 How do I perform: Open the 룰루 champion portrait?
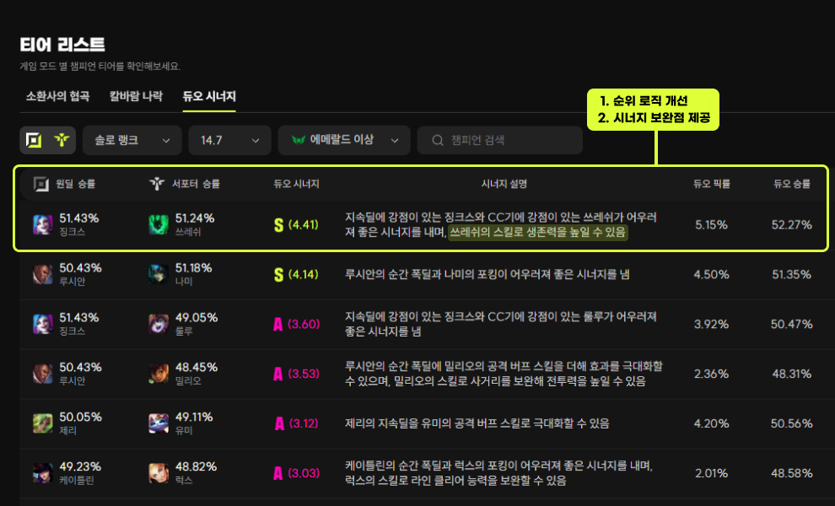[x=159, y=324]
